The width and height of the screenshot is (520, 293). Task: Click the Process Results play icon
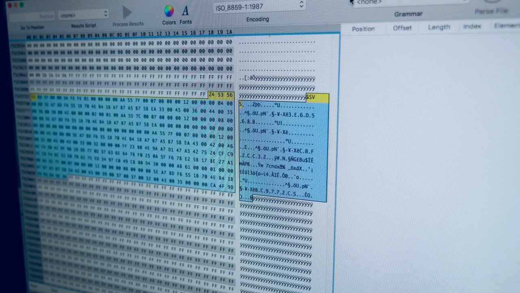(127, 12)
